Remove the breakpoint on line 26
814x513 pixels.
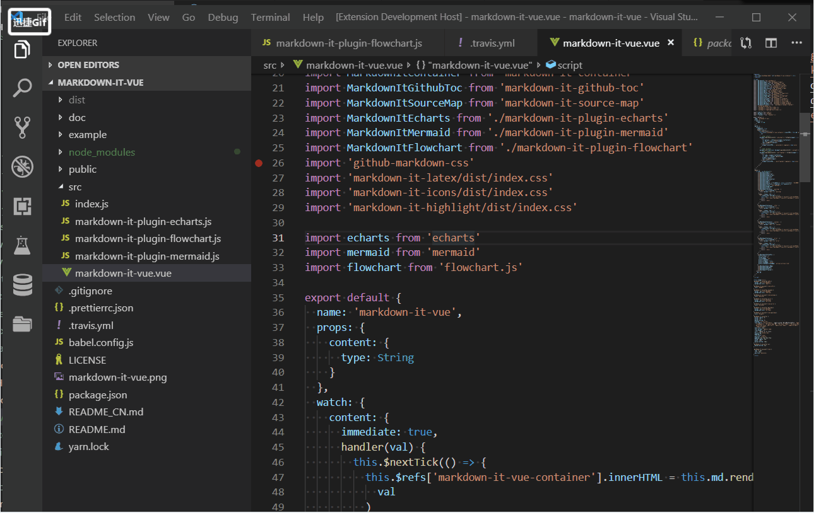point(258,163)
